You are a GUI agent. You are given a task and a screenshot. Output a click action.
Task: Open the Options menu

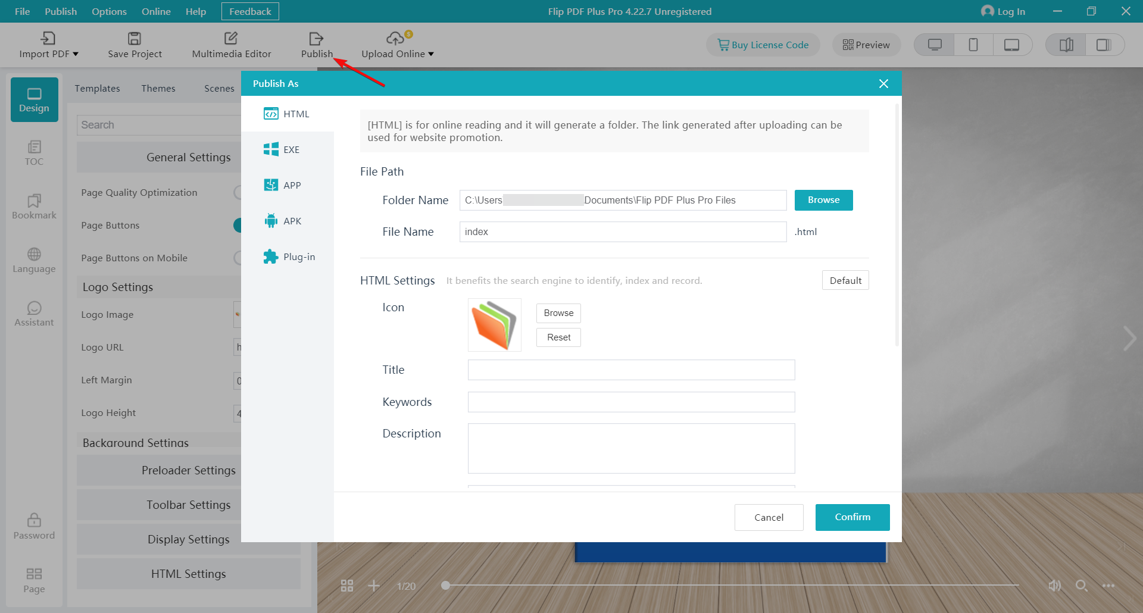click(109, 11)
